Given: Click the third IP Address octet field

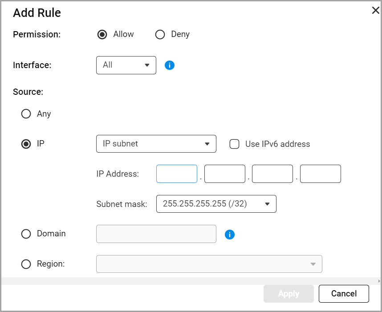Looking at the screenshot, I should (272, 174).
